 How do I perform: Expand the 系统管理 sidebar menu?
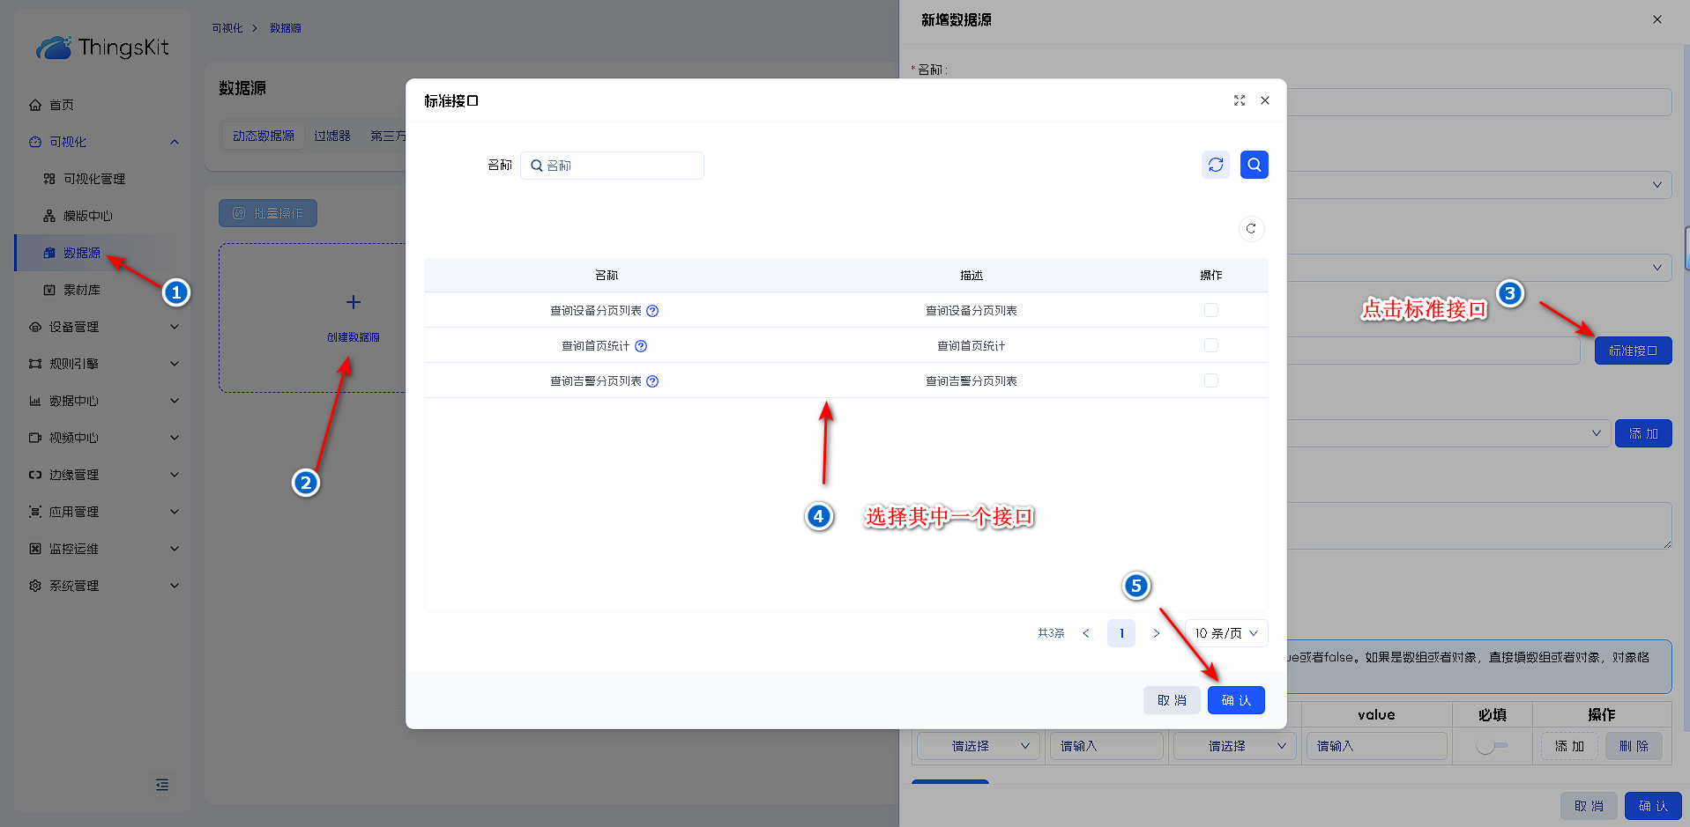[x=104, y=586]
